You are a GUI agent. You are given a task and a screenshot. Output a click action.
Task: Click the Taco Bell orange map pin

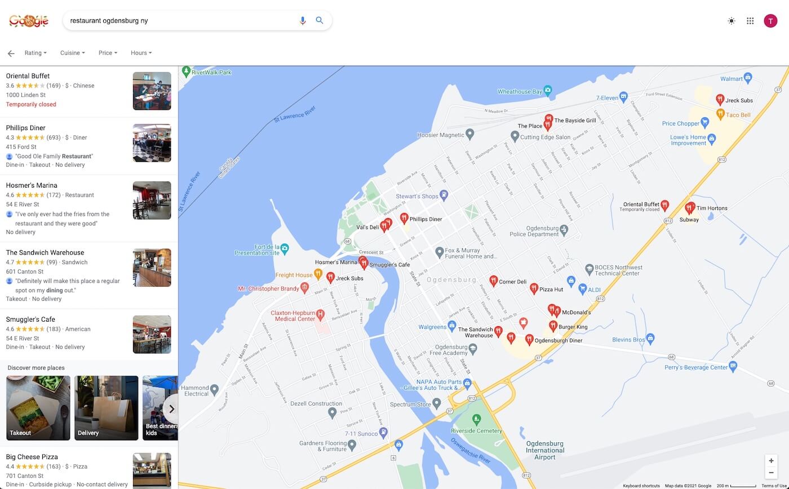click(720, 114)
